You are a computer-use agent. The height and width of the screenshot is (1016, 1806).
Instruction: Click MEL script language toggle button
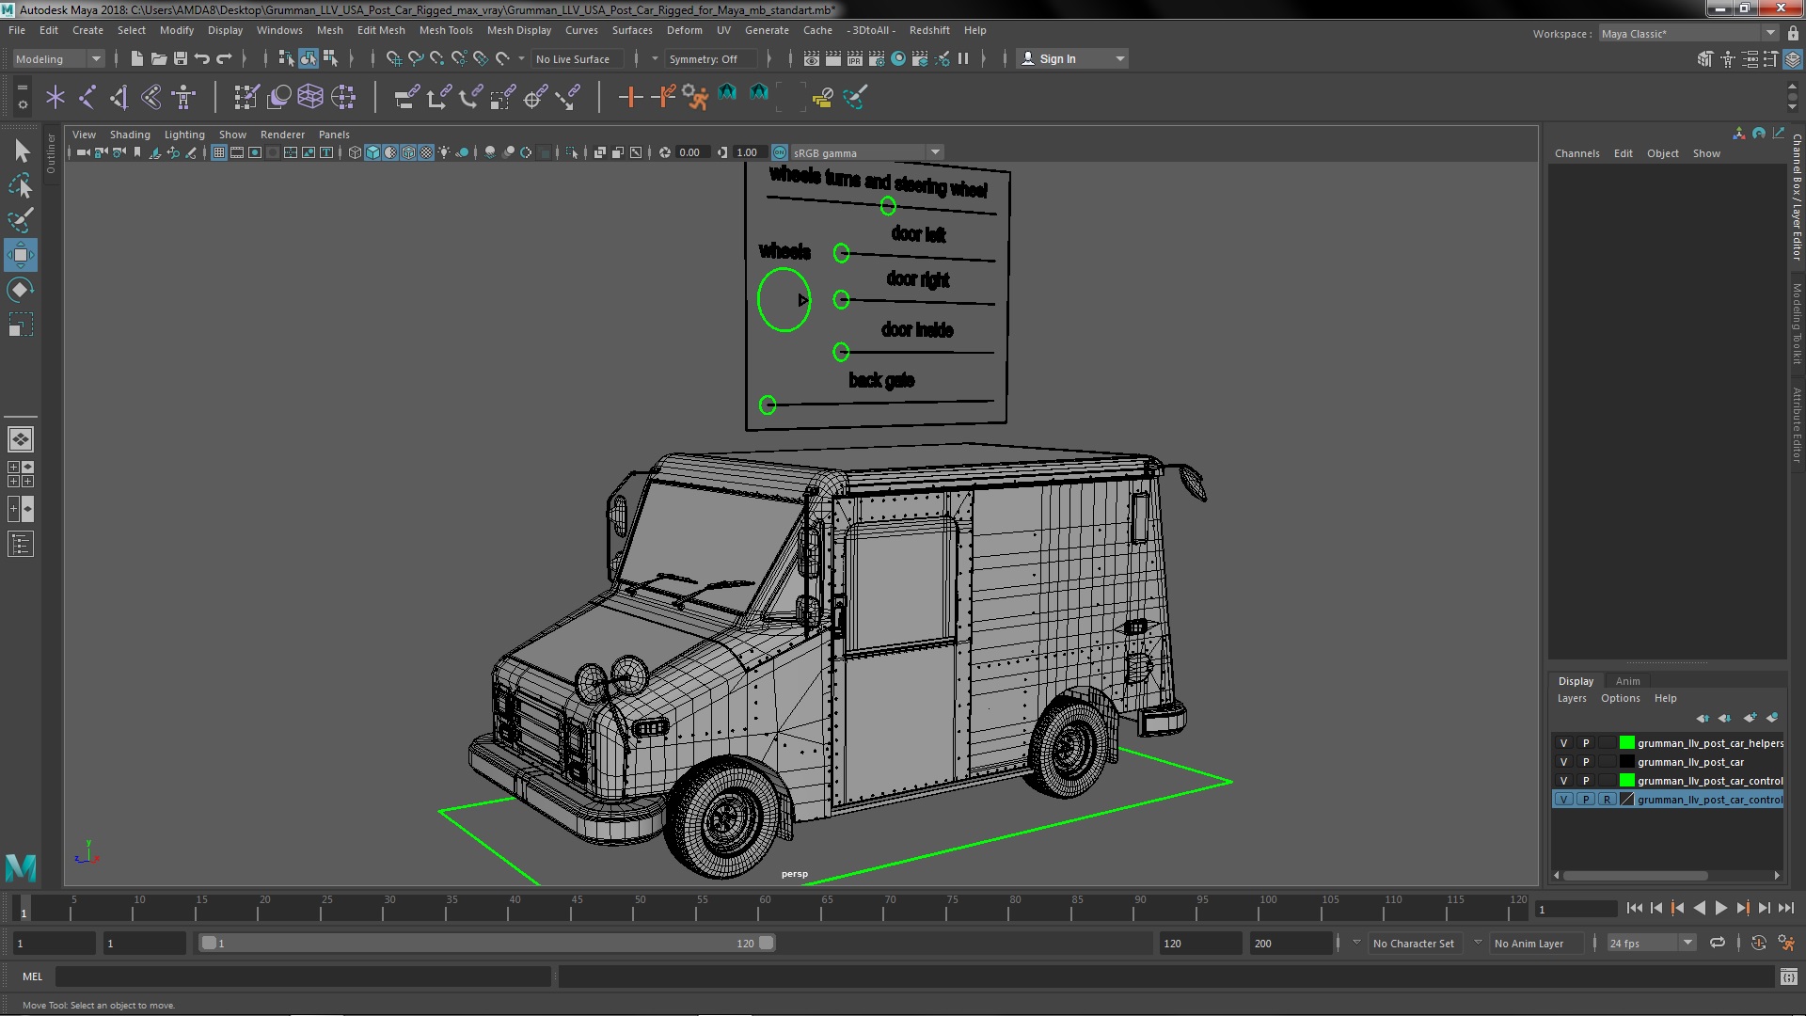(33, 976)
